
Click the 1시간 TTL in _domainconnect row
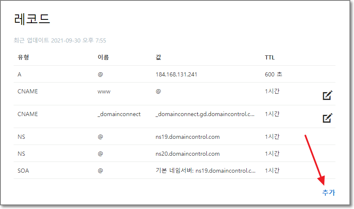[x=272, y=114]
